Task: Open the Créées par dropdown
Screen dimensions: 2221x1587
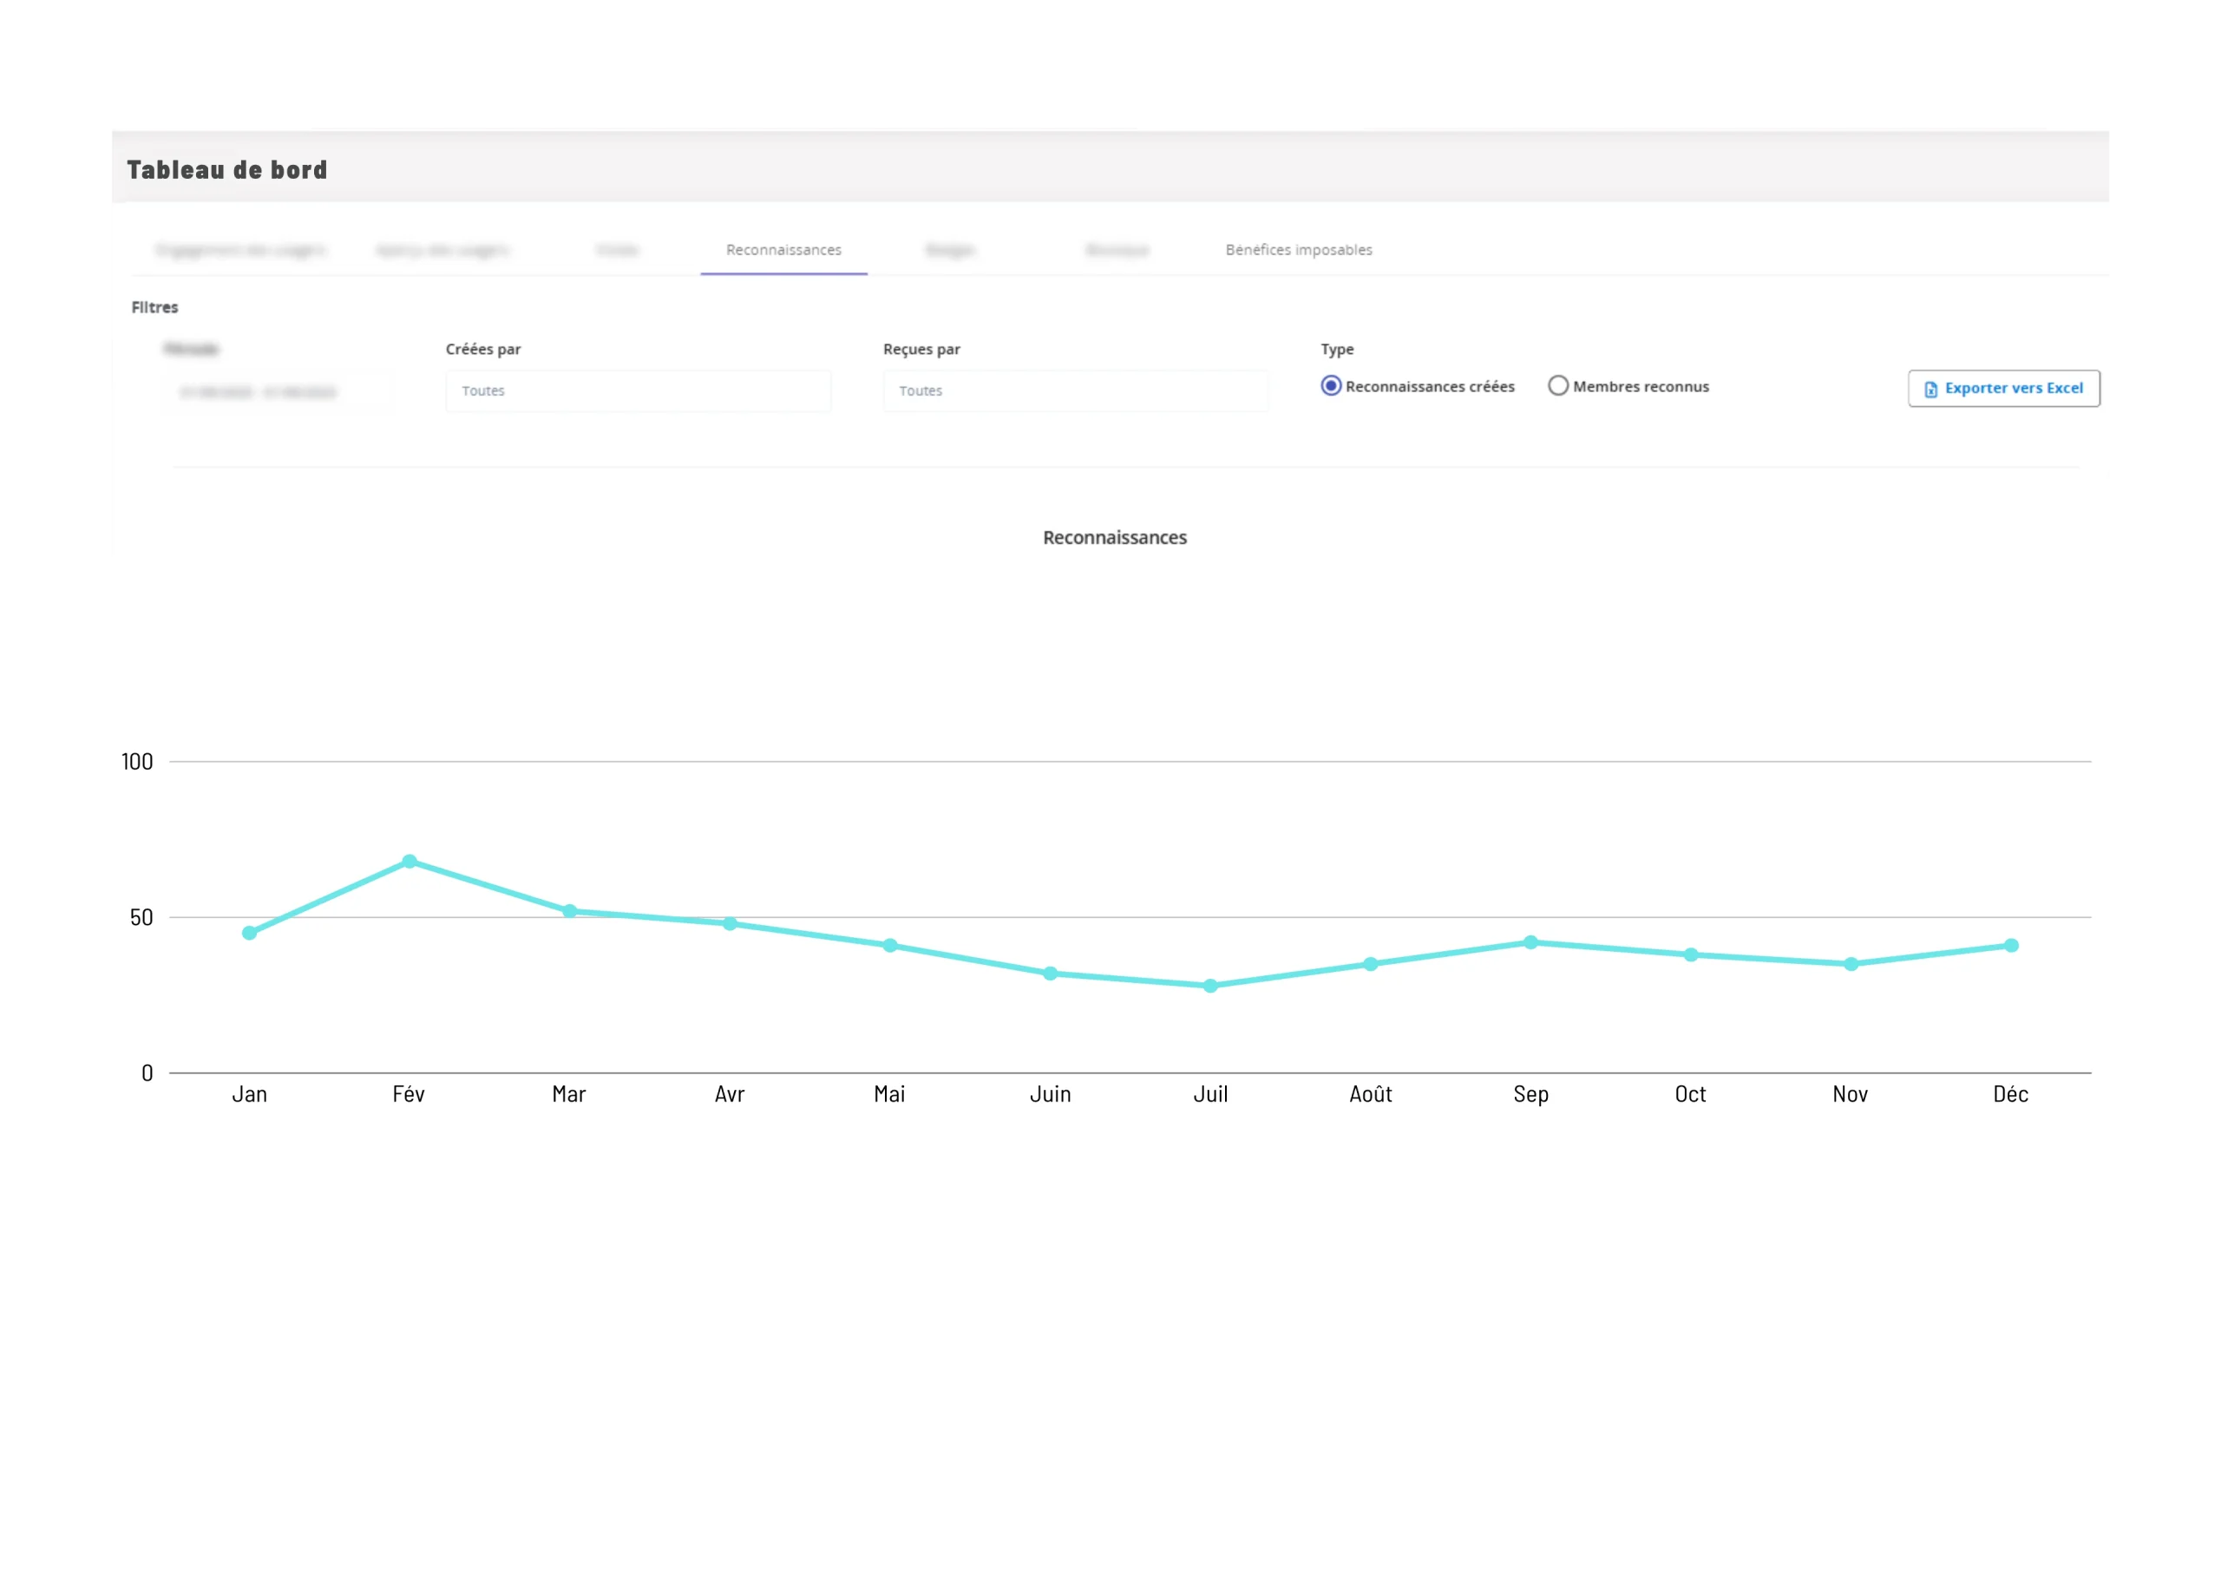Action: (638, 390)
